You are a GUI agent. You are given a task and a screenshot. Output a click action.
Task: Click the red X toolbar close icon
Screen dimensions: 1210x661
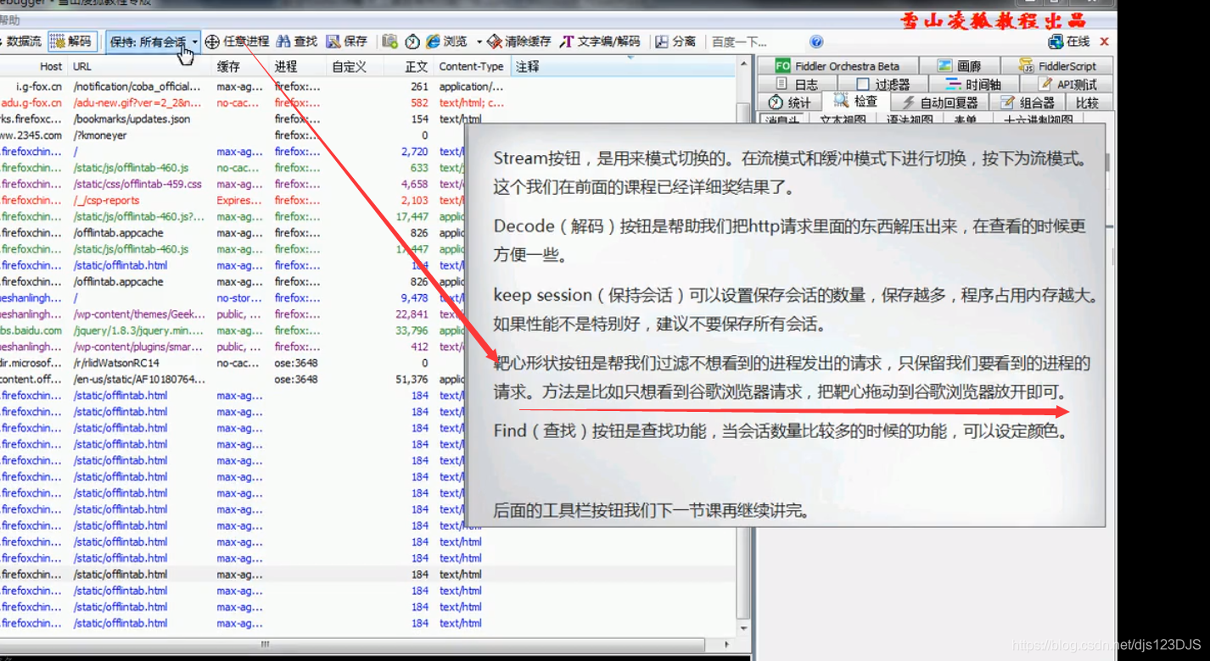pyautogui.click(x=1104, y=41)
